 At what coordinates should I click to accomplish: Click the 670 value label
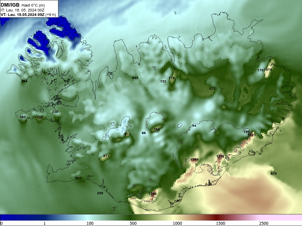pyautogui.click(x=274, y=174)
